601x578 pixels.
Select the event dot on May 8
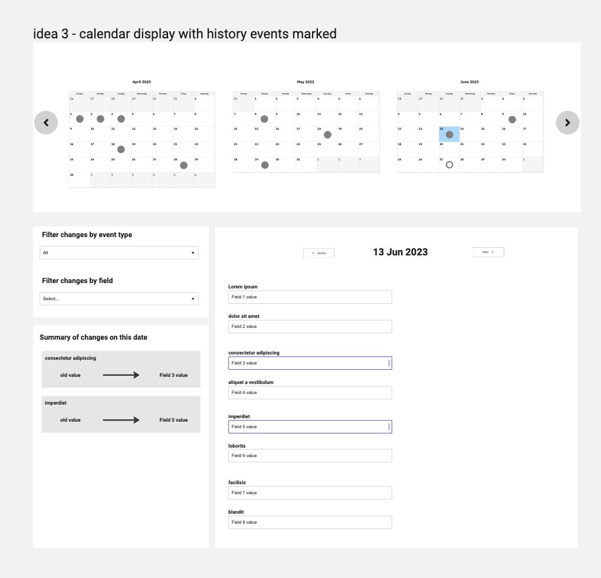point(264,119)
